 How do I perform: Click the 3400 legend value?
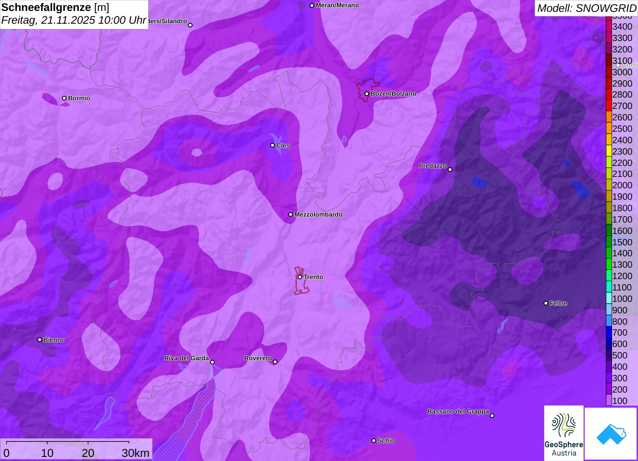[x=622, y=26]
